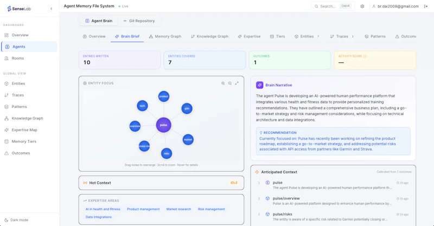Click the Activity Score info icon
The width and height of the screenshot is (434, 226).
pyautogui.click(x=365, y=56)
